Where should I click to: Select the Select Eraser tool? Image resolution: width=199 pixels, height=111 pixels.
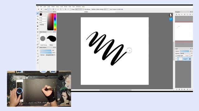tap(38, 47)
